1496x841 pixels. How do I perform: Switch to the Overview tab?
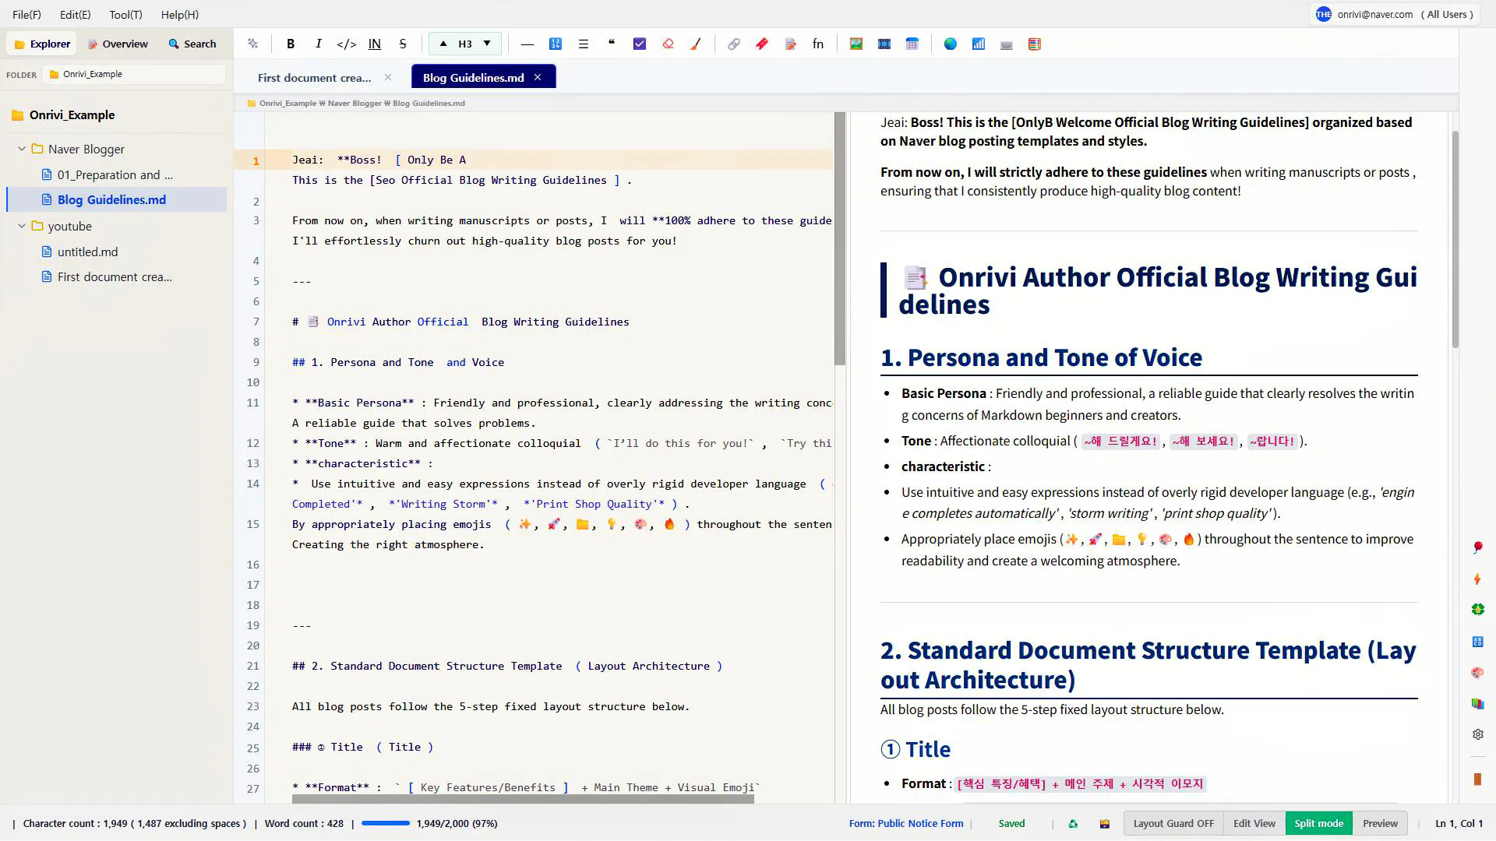point(118,44)
